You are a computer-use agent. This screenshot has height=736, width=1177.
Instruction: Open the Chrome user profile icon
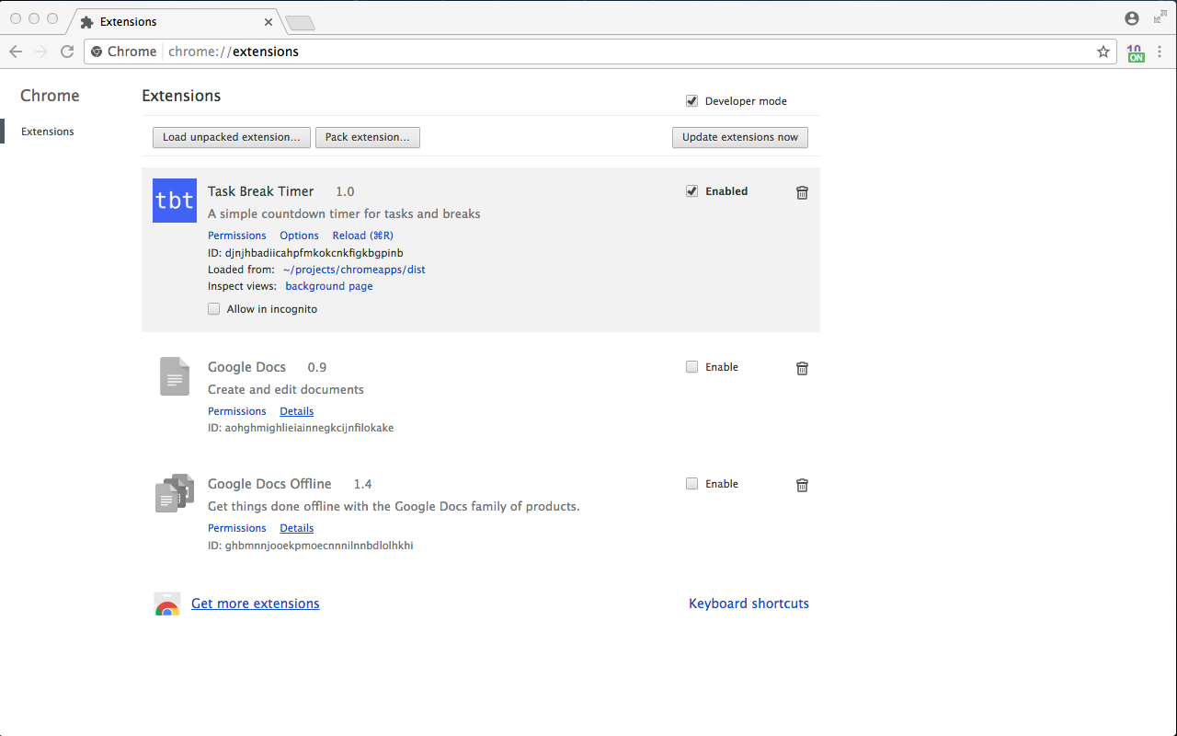[1132, 18]
